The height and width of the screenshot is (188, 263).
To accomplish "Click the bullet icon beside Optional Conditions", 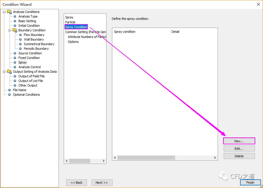I will point(9,95).
